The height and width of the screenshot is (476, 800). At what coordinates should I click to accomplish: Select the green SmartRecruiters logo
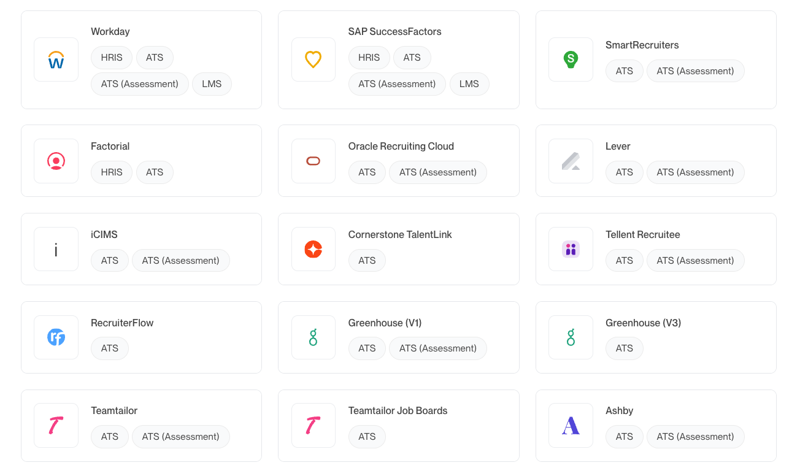tap(571, 60)
